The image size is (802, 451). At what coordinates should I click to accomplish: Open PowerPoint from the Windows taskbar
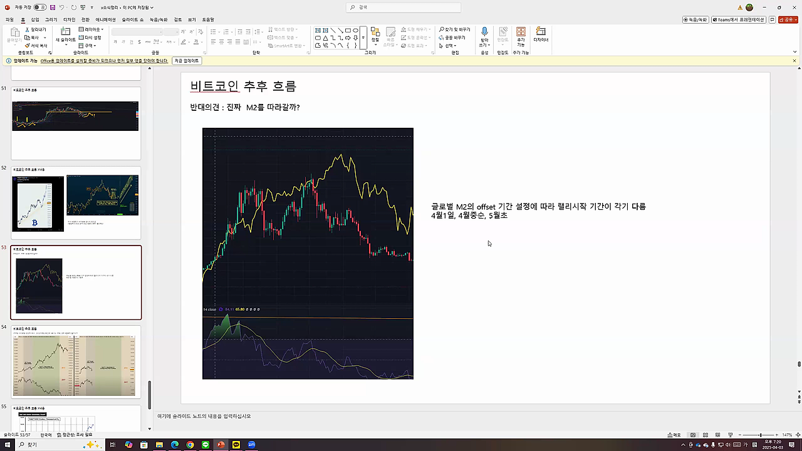[x=221, y=445]
